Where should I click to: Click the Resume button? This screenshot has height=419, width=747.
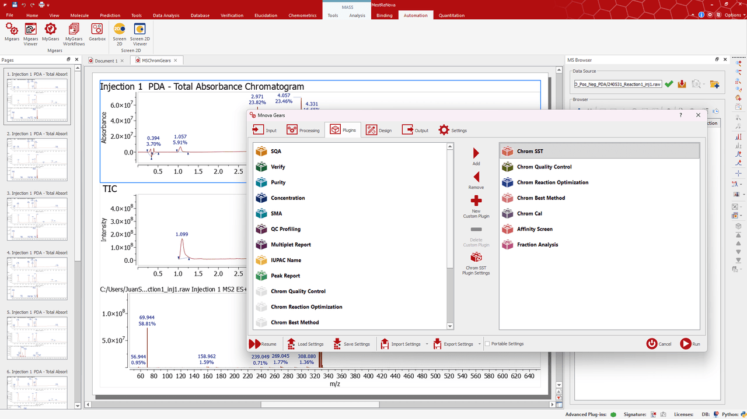(x=263, y=344)
